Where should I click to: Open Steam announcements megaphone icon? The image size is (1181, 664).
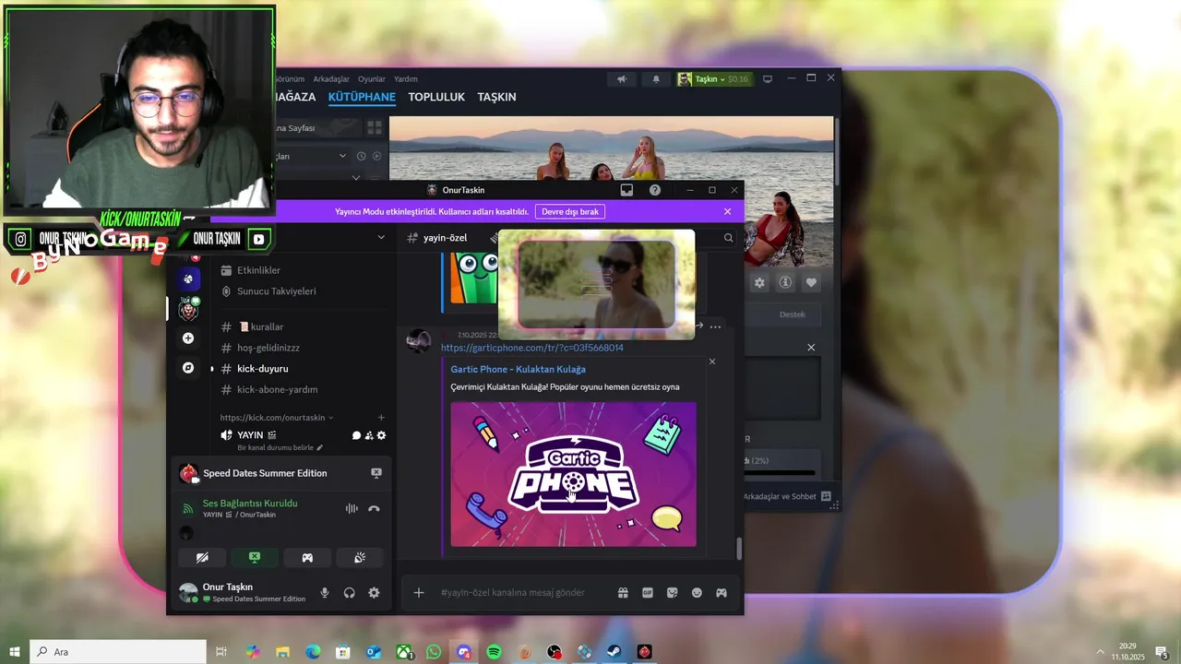click(x=622, y=79)
